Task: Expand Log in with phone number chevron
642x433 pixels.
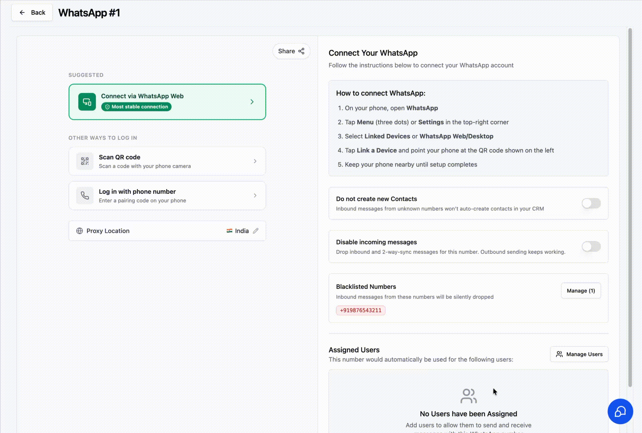Action: tap(255, 195)
